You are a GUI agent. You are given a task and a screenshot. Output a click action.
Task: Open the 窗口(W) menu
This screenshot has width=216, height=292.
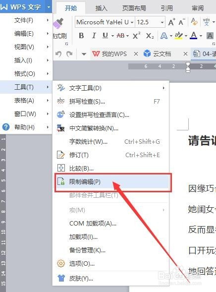pos(26,114)
